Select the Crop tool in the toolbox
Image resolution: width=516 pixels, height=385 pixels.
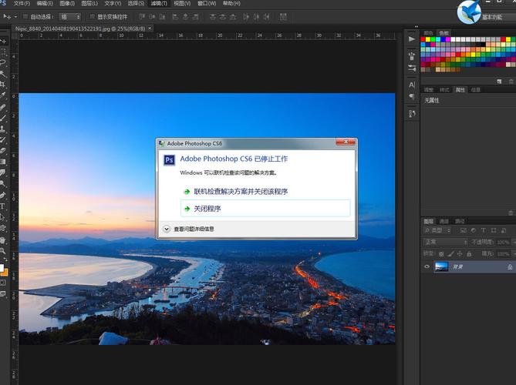2,85
